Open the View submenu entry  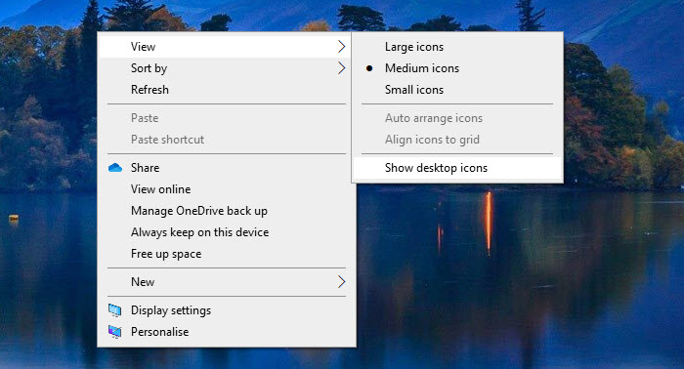click(226, 47)
